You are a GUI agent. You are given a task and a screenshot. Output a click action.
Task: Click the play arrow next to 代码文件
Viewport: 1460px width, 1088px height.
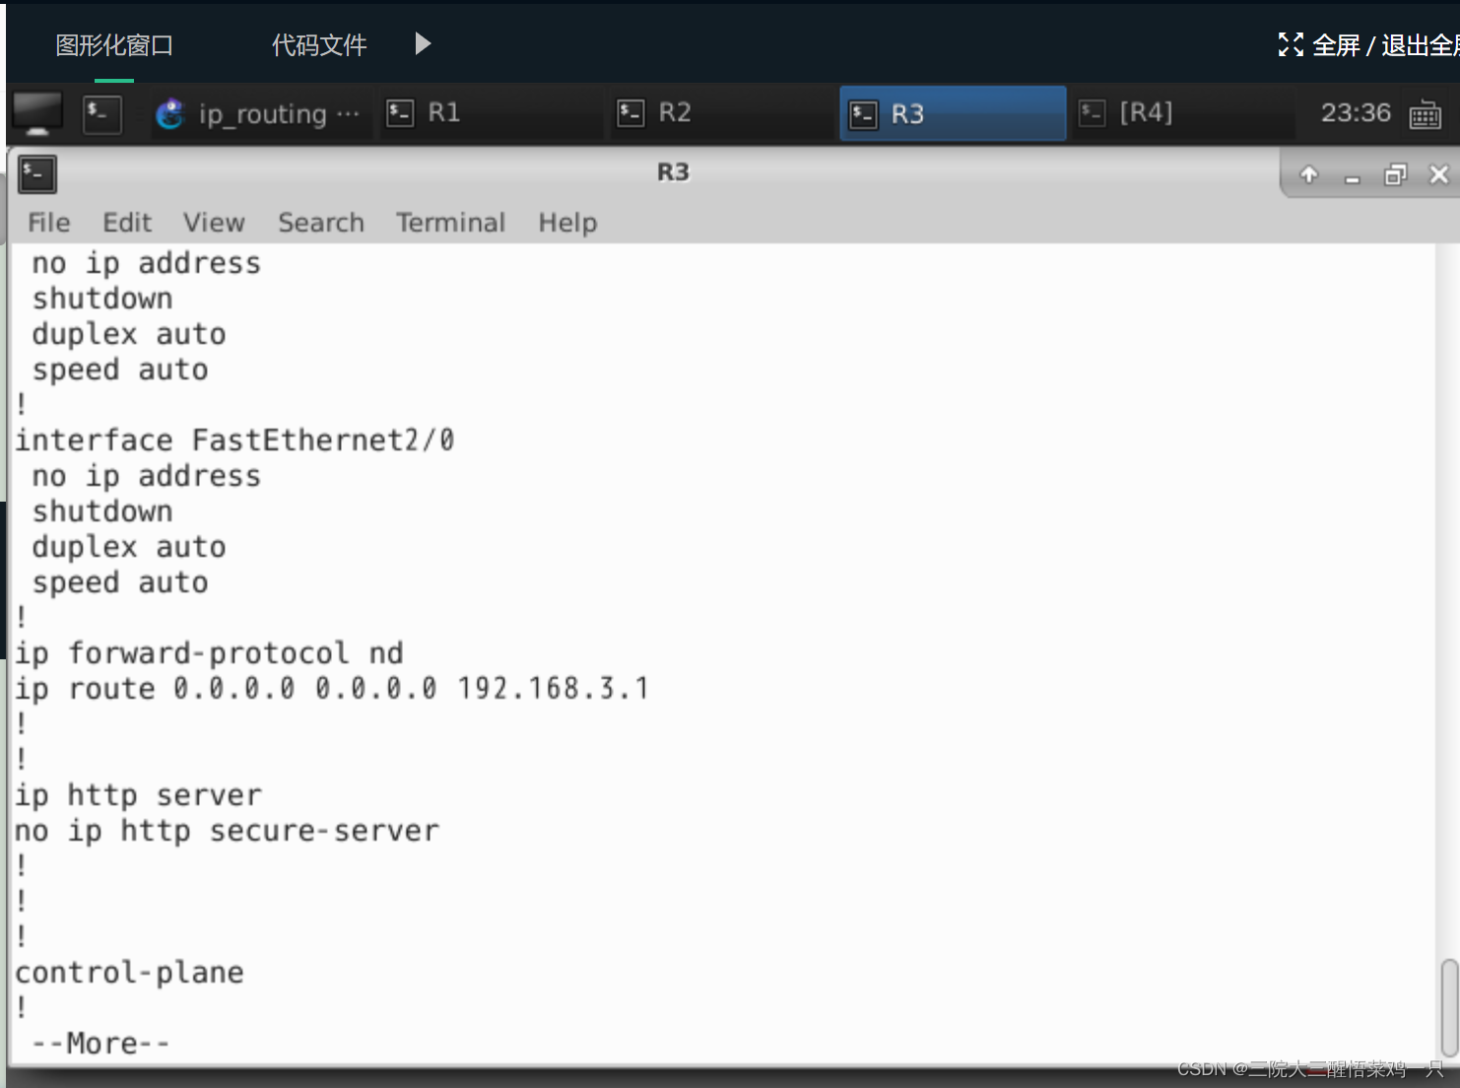(423, 43)
